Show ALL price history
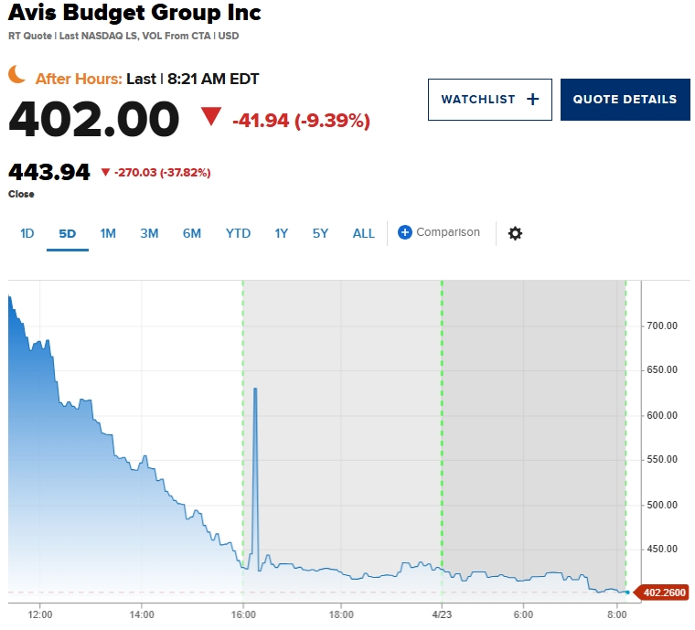 pyautogui.click(x=364, y=233)
